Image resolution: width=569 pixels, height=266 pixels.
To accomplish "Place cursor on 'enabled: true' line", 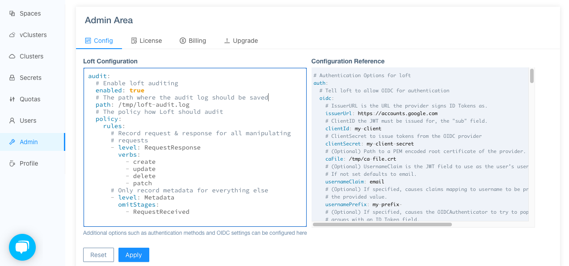I will click(x=120, y=90).
